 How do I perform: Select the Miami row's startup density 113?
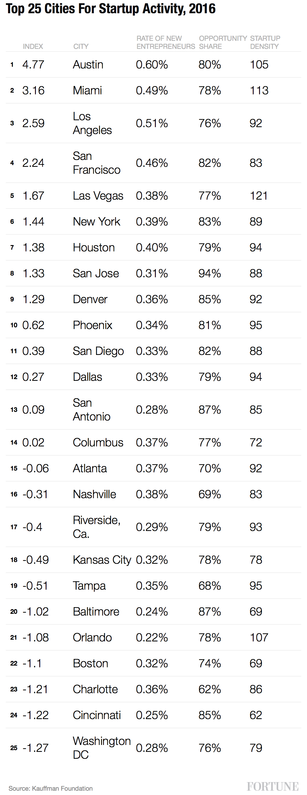(x=259, y=90)
